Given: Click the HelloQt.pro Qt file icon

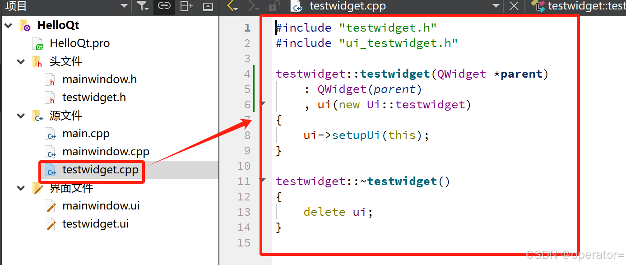Looking at the screenshot, I should click(38, 44).
